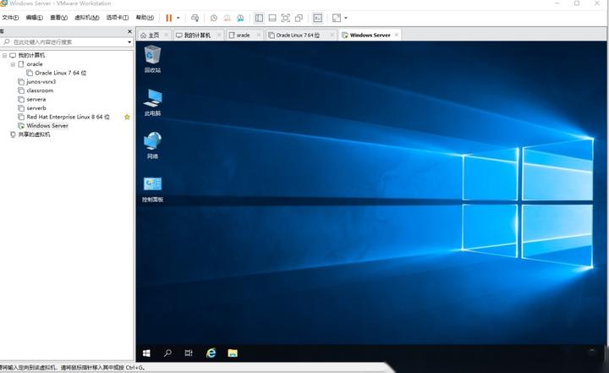Pause the virtual machine with the orange pause icon
The height and width of the screenshot is (373, 609).
click(168, 18)
